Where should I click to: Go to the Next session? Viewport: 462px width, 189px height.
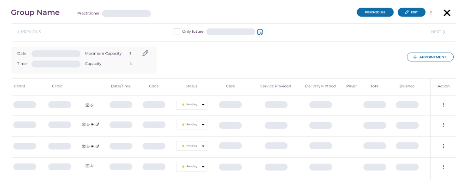[438, 32]
